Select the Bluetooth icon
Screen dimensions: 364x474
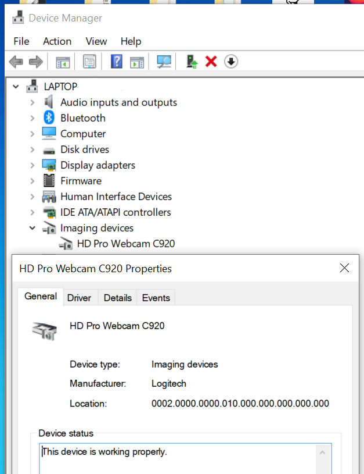(x=49, y=117)
